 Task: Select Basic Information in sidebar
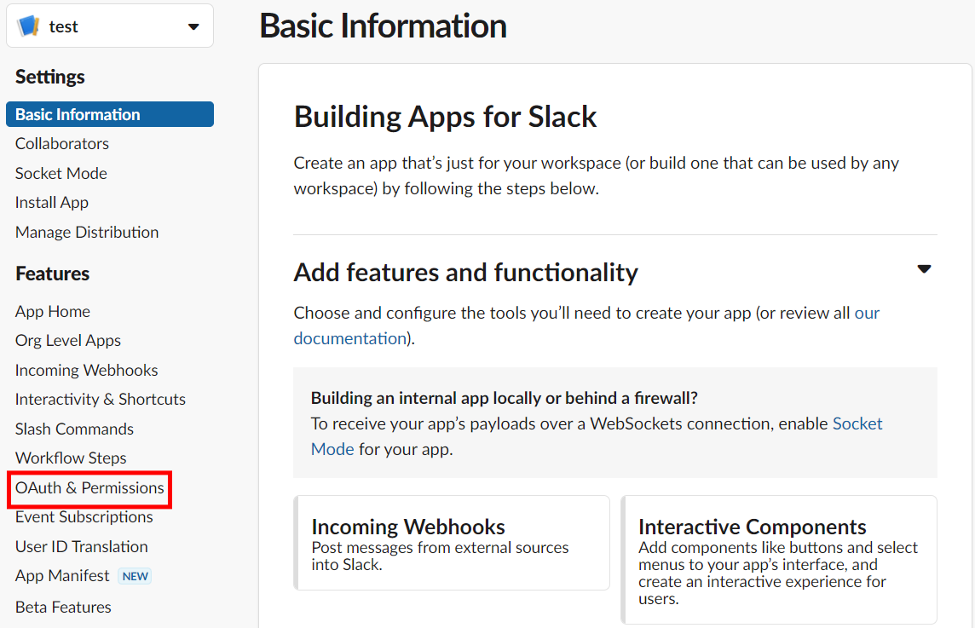pyautogui.click(x=110, y=114)
